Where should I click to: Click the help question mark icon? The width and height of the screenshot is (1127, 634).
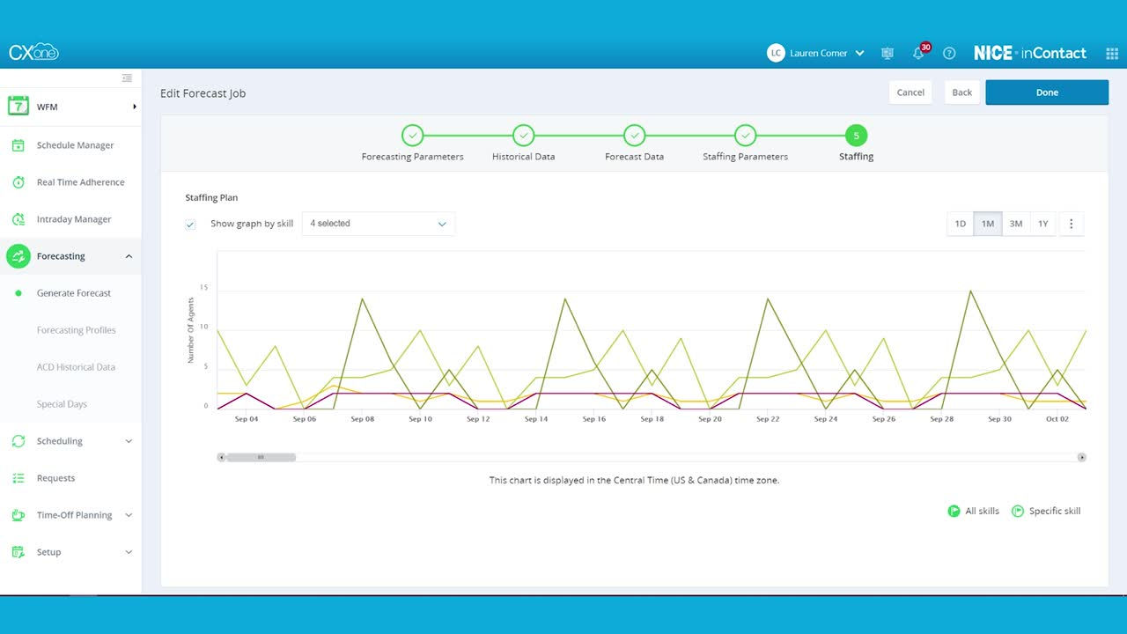949,54
